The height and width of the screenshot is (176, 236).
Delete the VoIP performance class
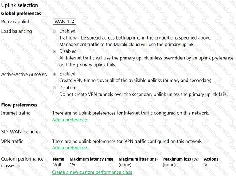pyautogui.click(x=206, y=165)
